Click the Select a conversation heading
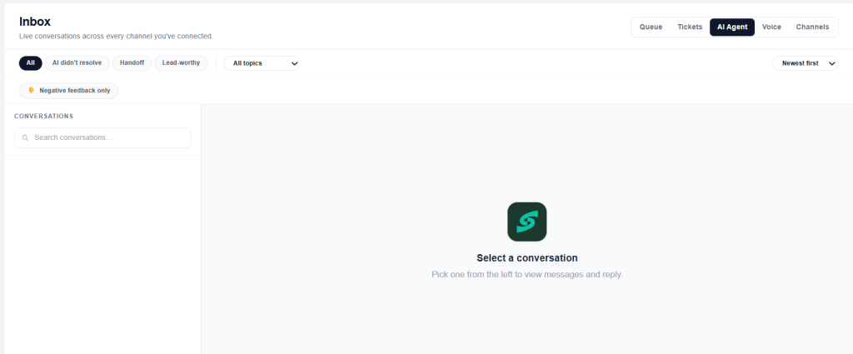Screen dimensions: 853x354 (x=527, y=257)
